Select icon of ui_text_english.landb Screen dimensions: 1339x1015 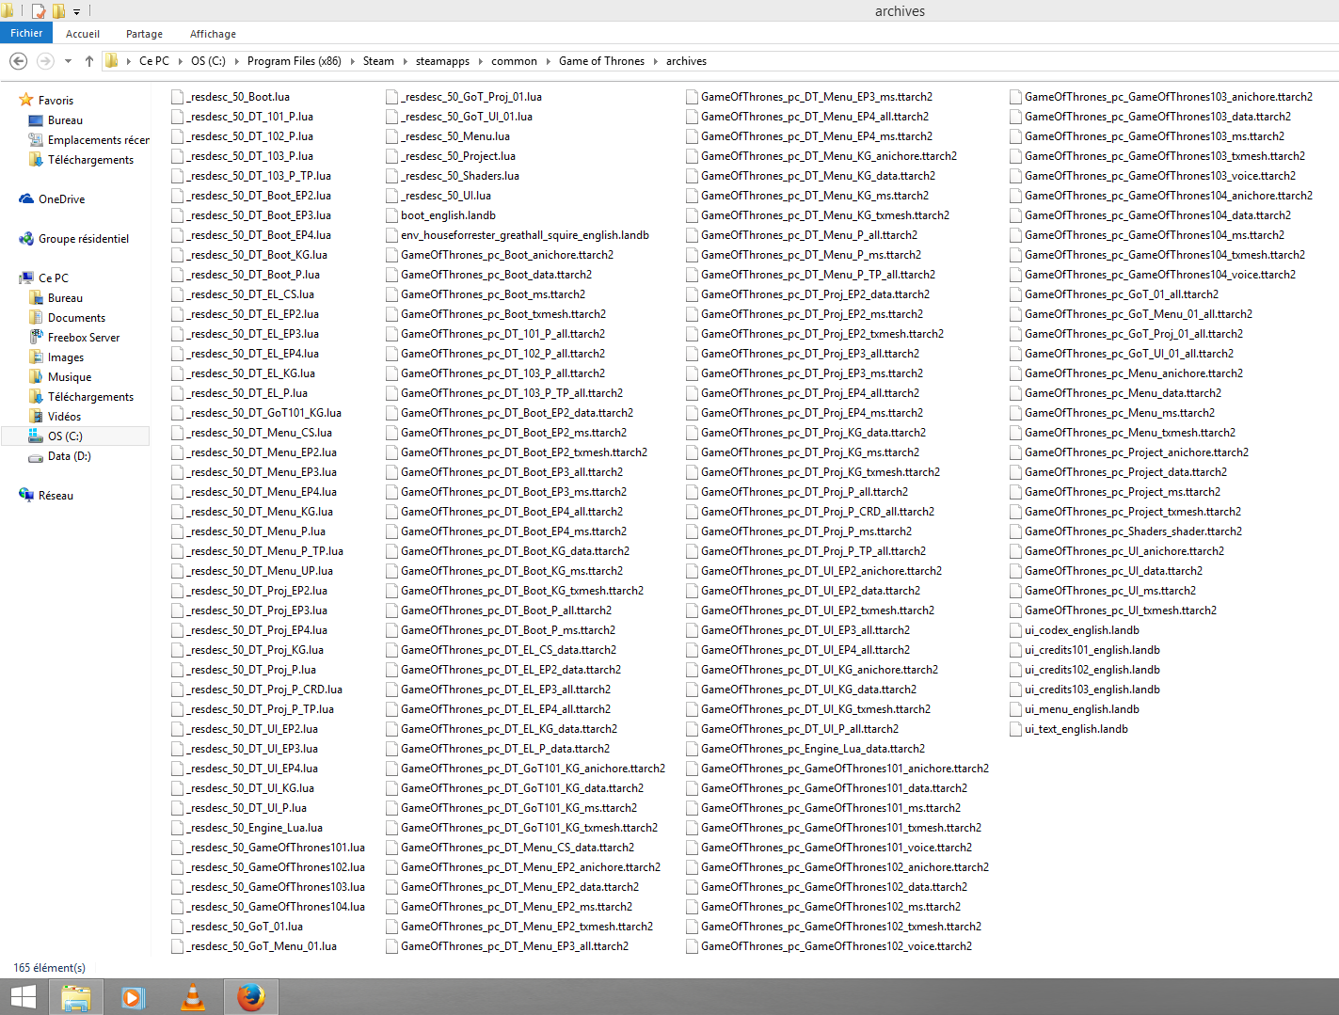click(1016, 729)
